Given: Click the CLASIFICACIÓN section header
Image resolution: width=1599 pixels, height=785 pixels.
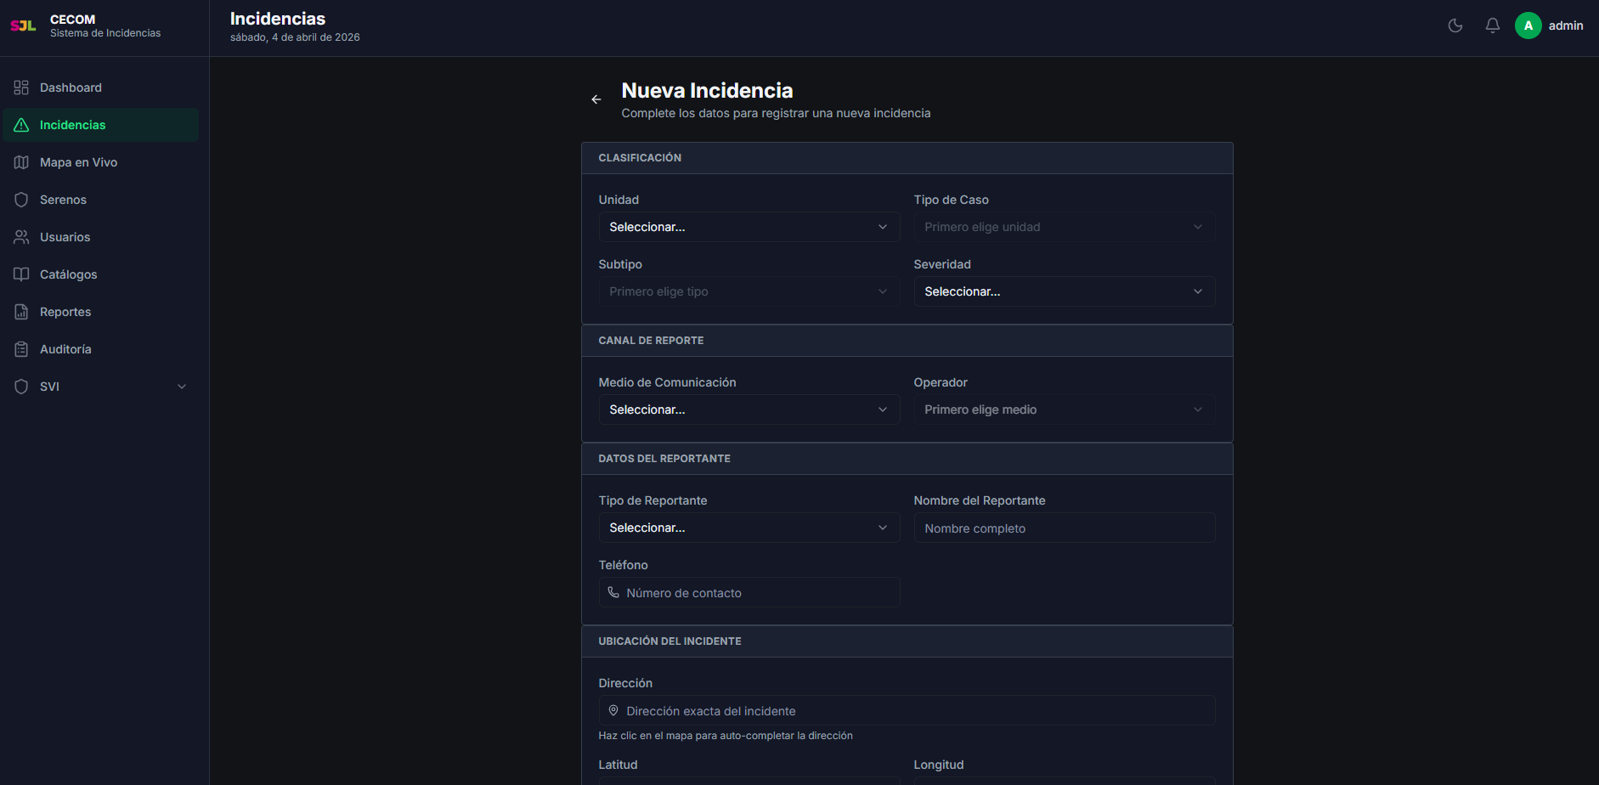Looking at the screenshot, I should [907, 158].
